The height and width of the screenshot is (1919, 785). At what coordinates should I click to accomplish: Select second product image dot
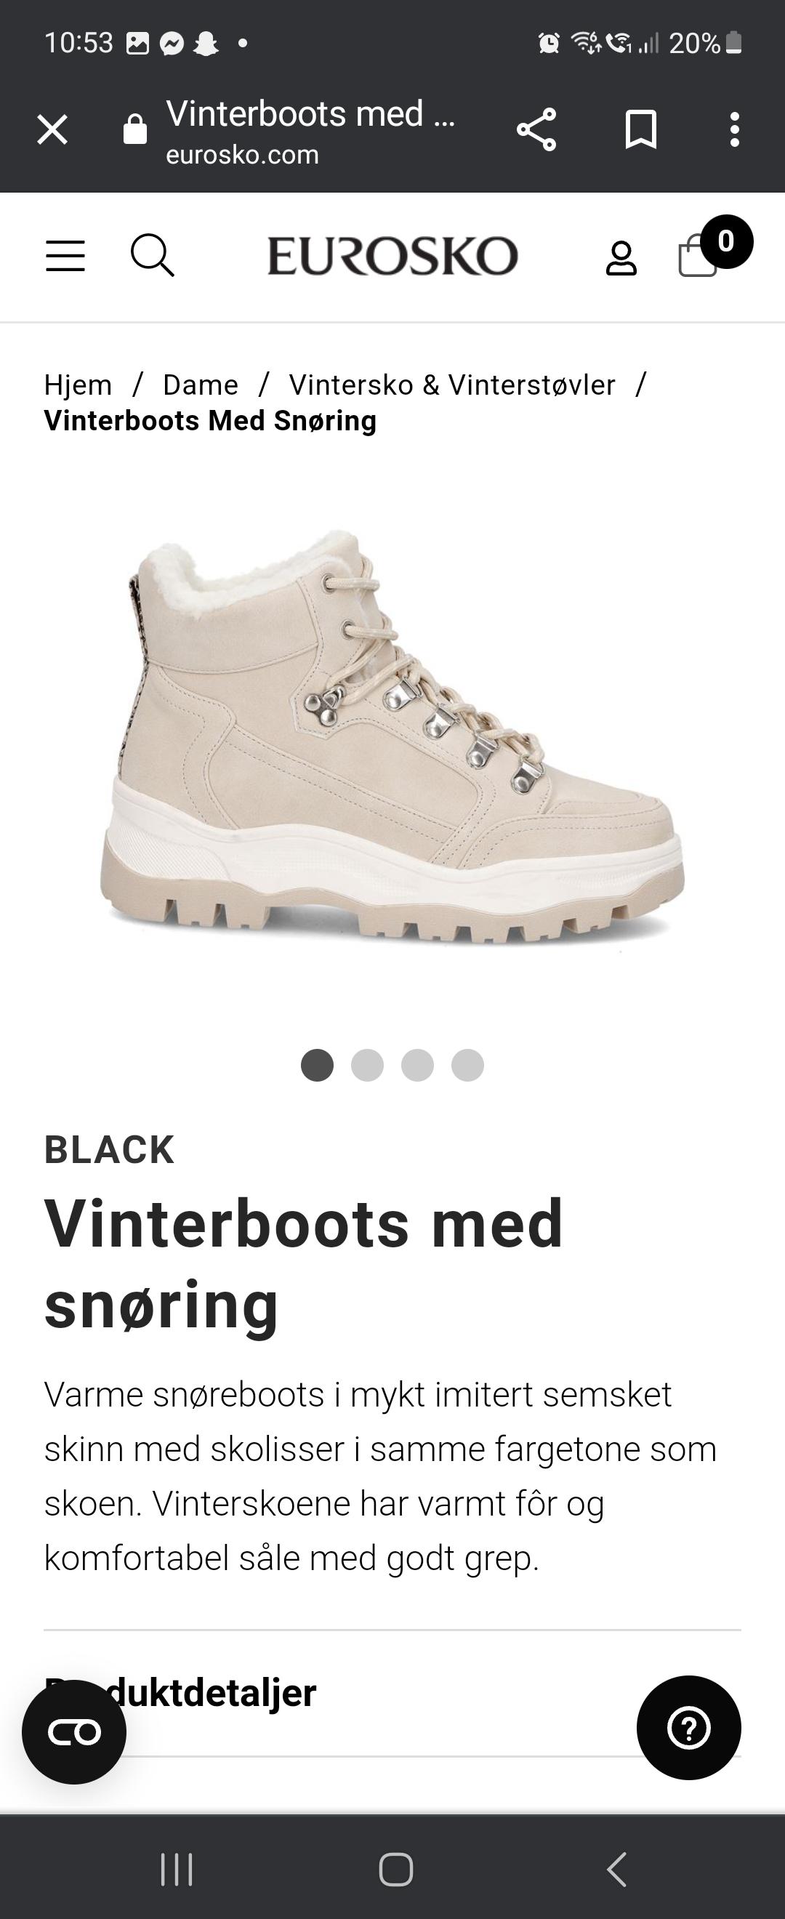coord(367,1065)
